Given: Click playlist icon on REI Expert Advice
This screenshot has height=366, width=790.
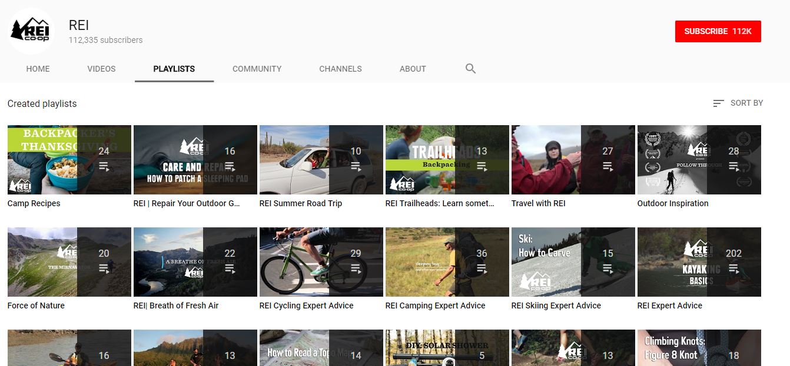Looking at the screenshot, I should 733,269.
